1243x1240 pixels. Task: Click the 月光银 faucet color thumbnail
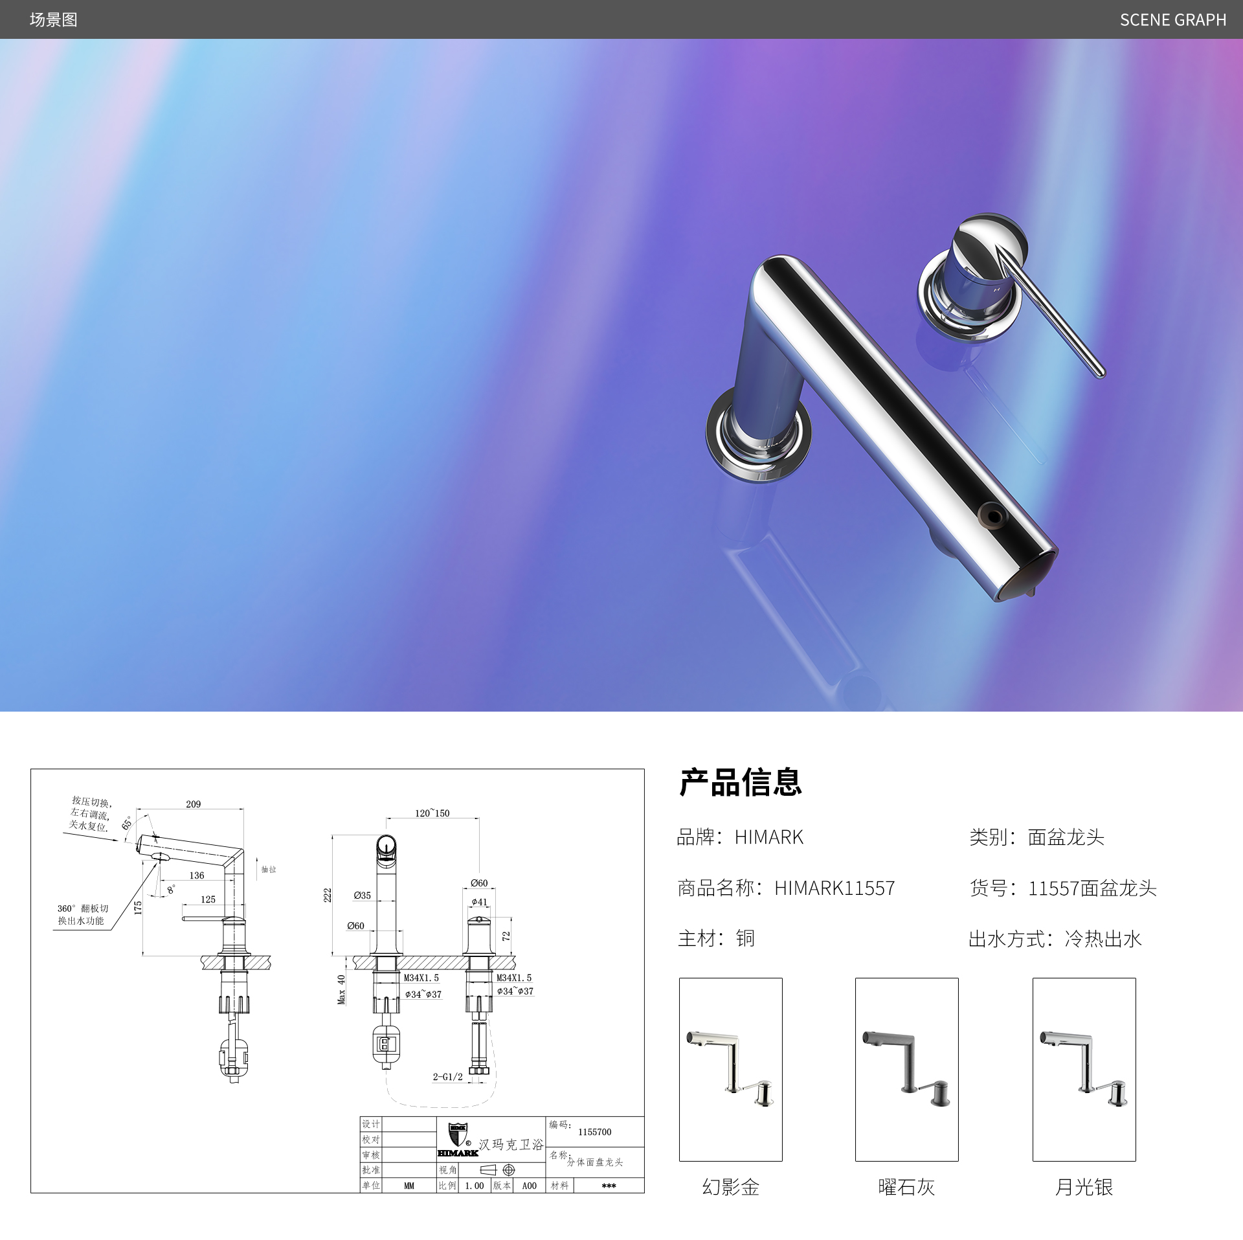click(1084, 1068)
